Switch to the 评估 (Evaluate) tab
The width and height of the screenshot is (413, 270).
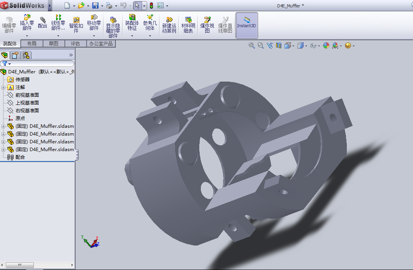click(x=75, y=44)
